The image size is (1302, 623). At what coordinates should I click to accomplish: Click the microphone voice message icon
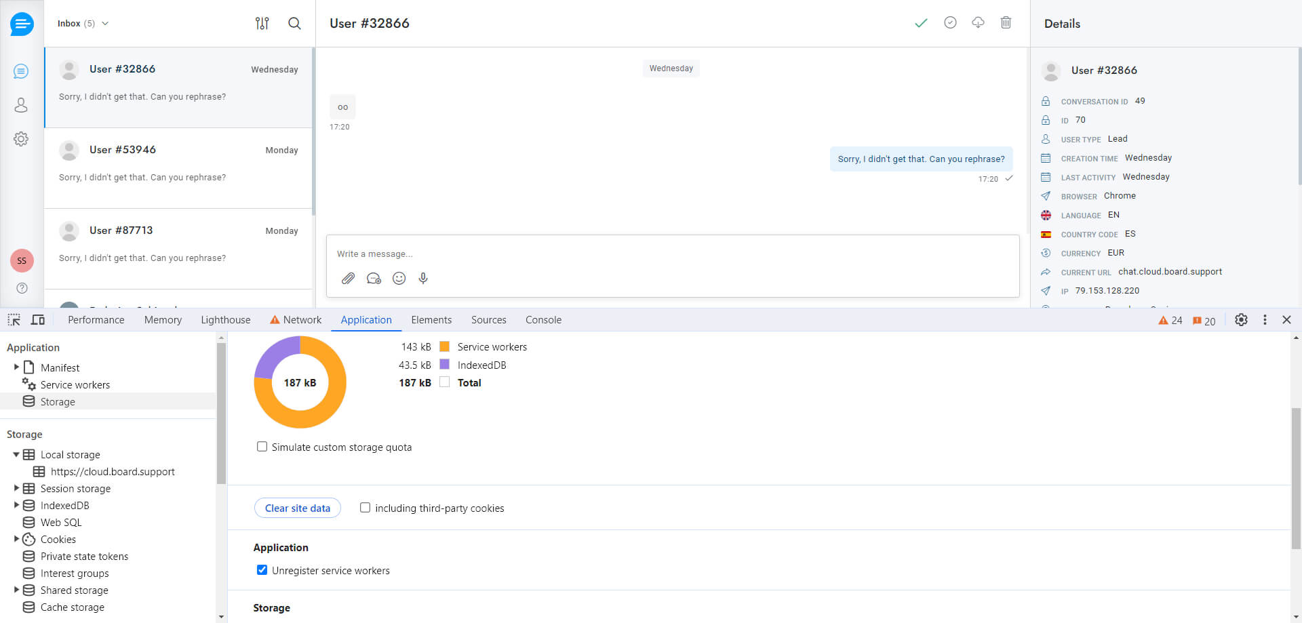pos(423,279)
